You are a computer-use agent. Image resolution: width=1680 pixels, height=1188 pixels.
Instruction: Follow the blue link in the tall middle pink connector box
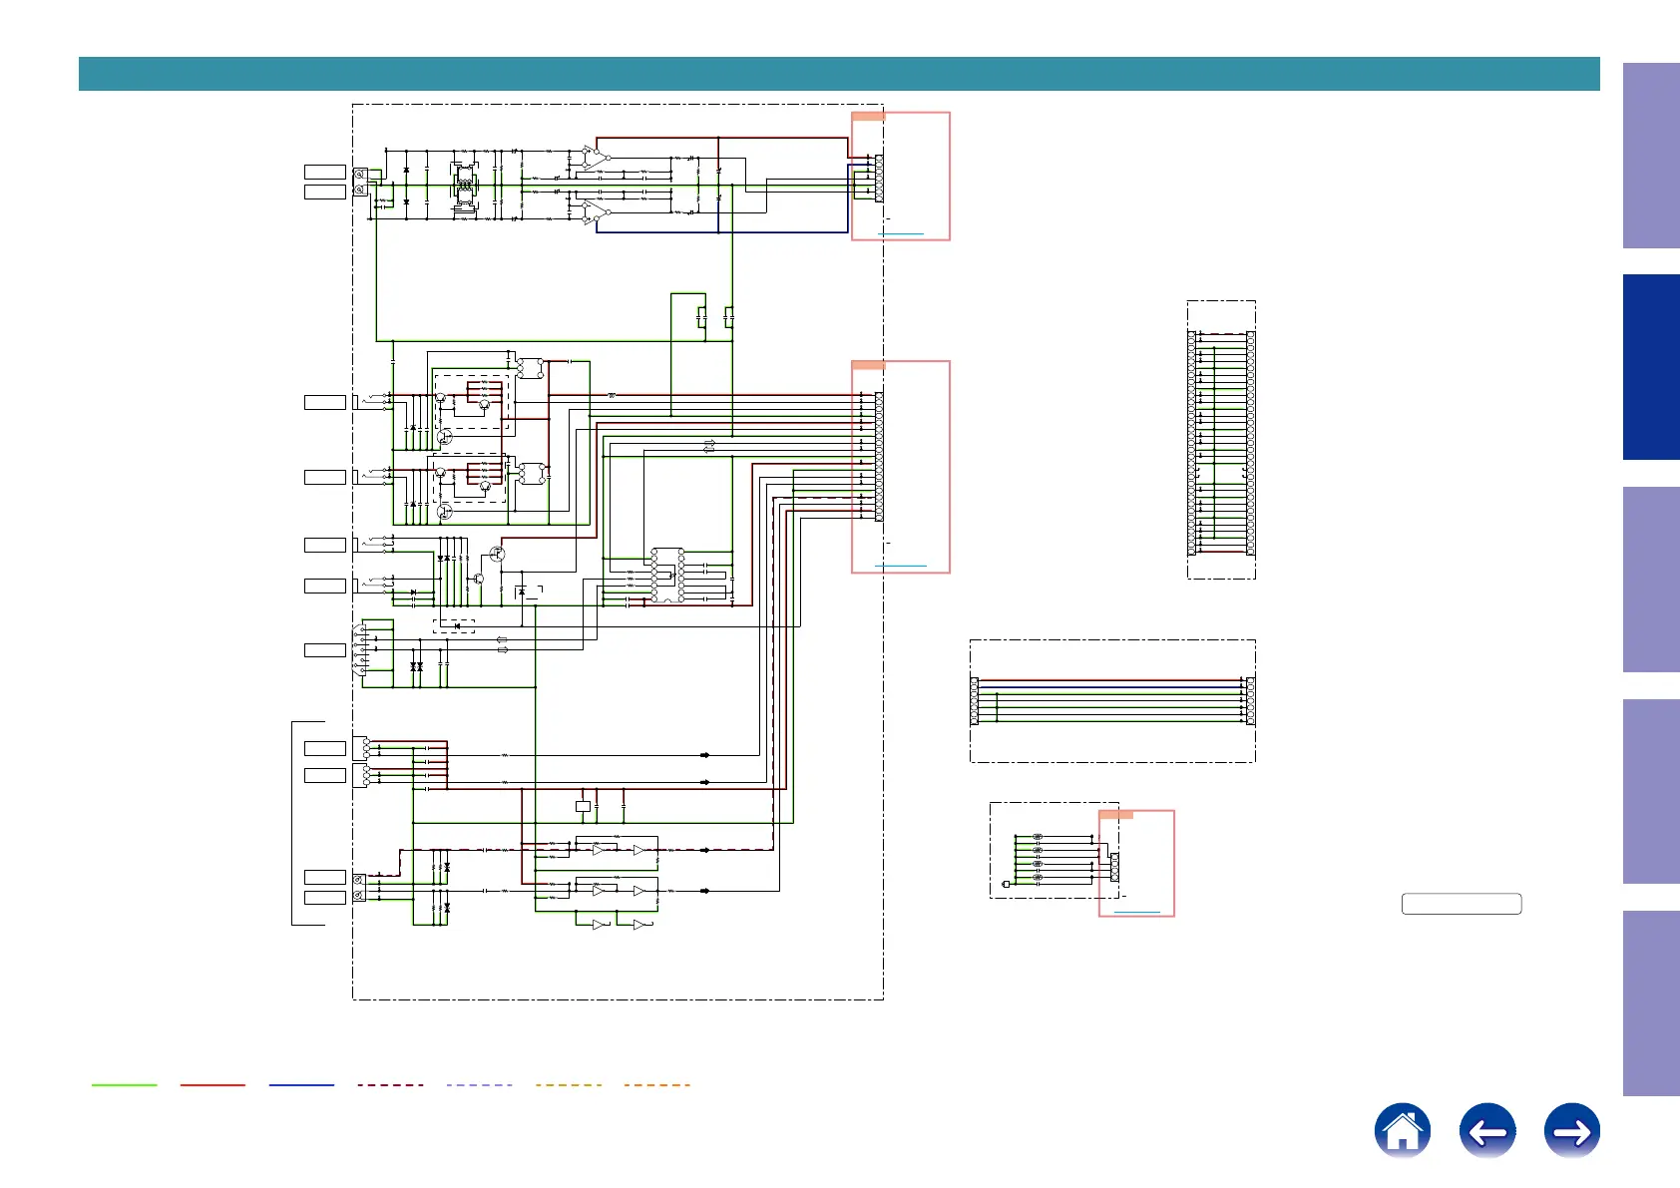901,566
